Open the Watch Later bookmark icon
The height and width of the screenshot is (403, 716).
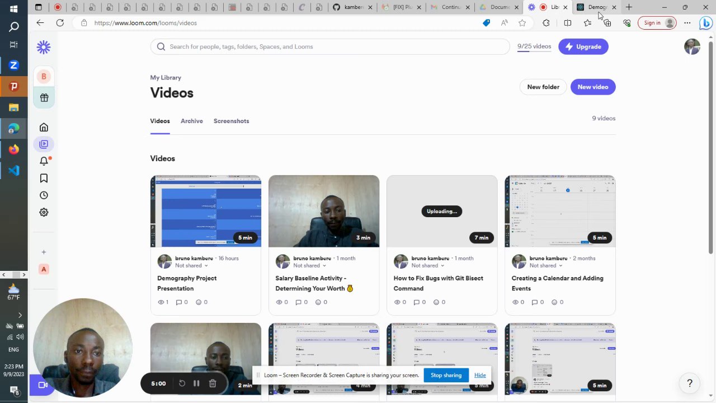(x=44, y=179)
